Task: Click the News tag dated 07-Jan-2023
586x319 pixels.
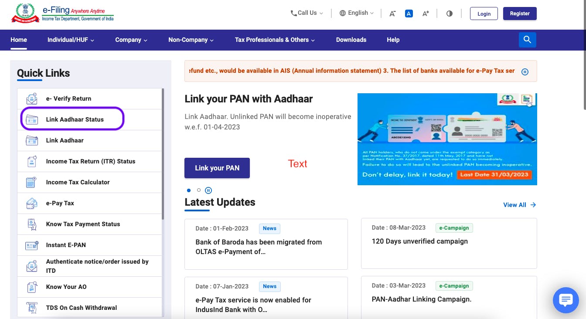Action: (269, 286)
